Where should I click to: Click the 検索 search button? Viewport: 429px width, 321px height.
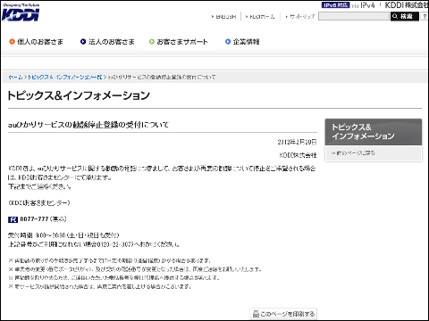pyautogui.click(x=405, y=16)
